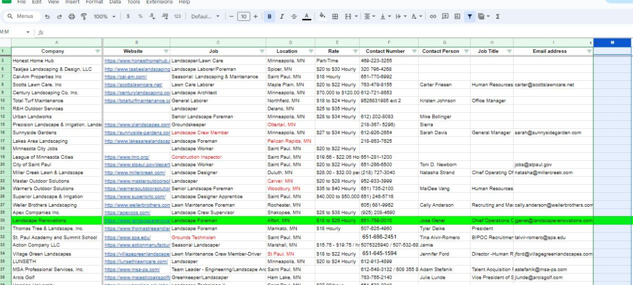Edit the font size field showing 10
The height and width of the screenshot is (285, 633).
pos(243,16)
